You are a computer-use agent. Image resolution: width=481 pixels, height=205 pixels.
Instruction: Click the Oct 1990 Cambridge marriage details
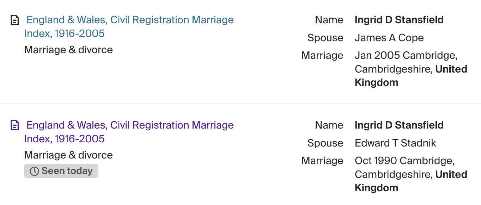(404, 161)
